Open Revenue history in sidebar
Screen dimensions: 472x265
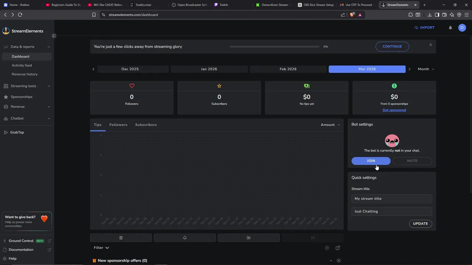(x=25, y=74)
